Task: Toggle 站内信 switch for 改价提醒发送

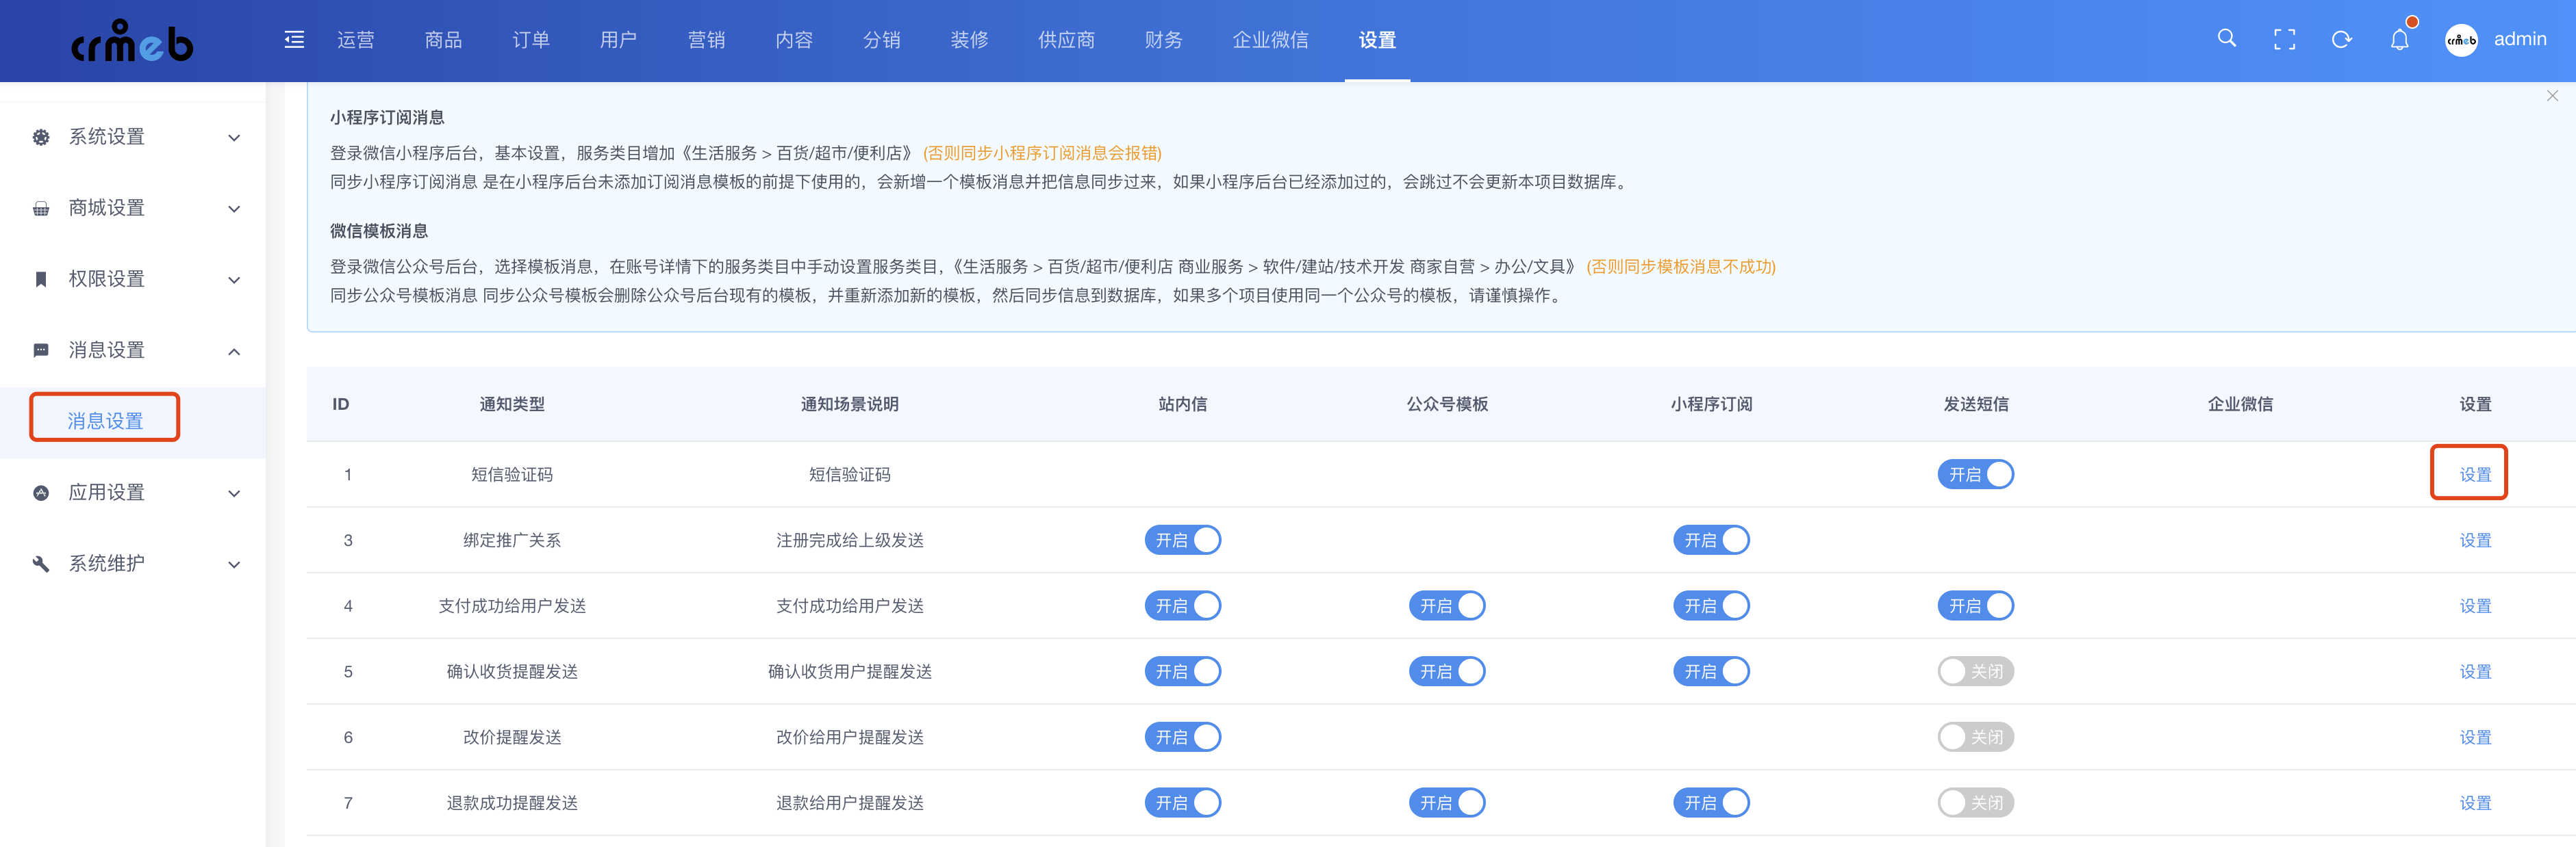Action: pyautogui.click(x=1182, y=737)
